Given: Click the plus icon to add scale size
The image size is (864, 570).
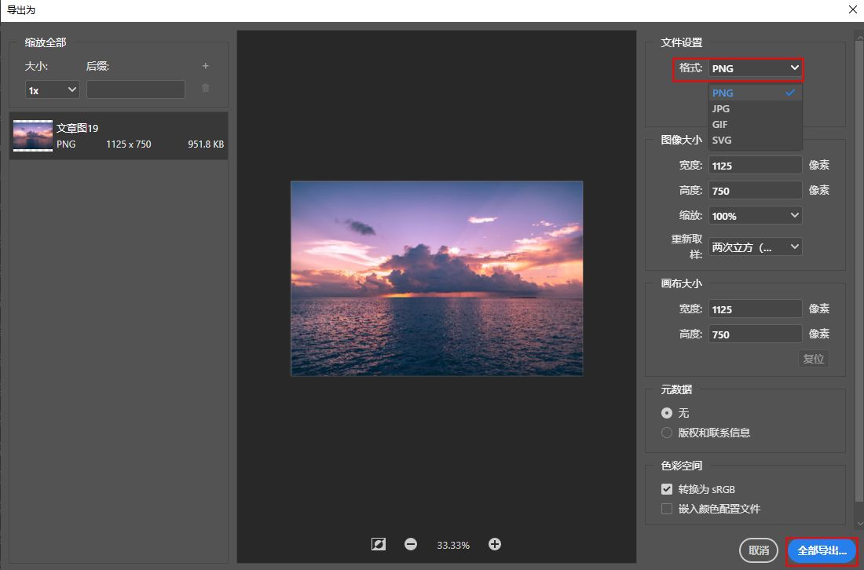Looking at the screenshot, I should (206, 66).
